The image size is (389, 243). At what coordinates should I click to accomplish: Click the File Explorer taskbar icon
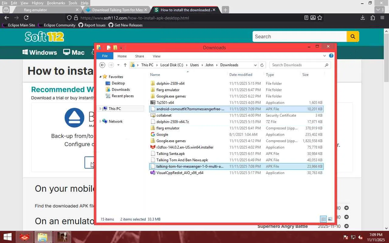(43, 237)
